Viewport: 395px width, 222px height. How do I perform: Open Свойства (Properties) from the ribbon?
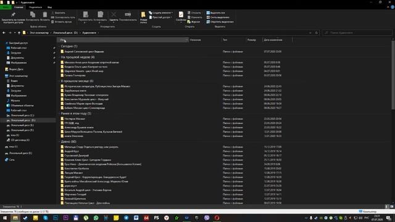click(x=181, y=17)
